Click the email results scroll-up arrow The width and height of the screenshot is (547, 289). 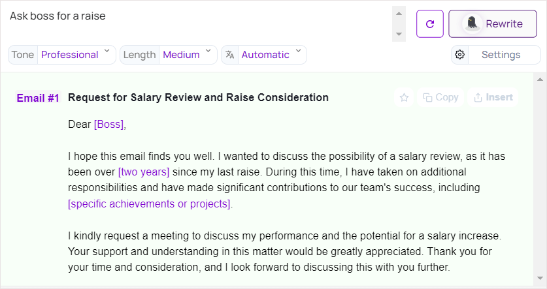(x=540, y=80)
